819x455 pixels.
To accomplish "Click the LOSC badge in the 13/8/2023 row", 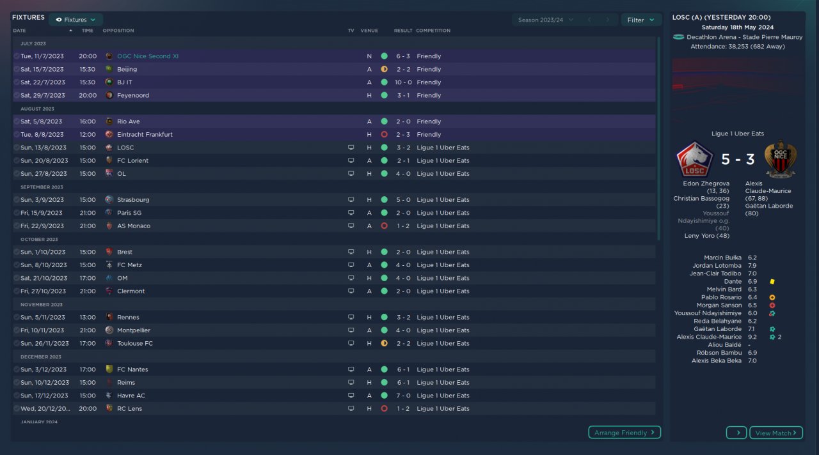I will (x=109, y=148).
